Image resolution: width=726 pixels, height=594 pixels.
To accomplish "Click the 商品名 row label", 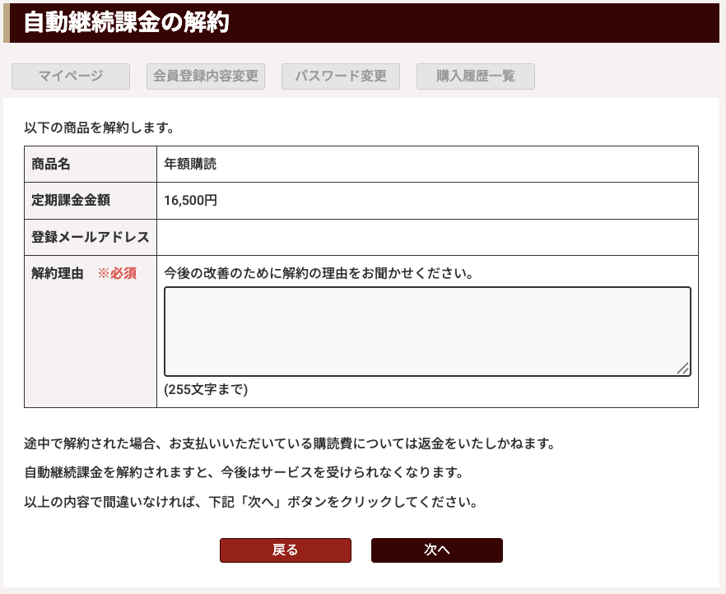I will point(51,164).
